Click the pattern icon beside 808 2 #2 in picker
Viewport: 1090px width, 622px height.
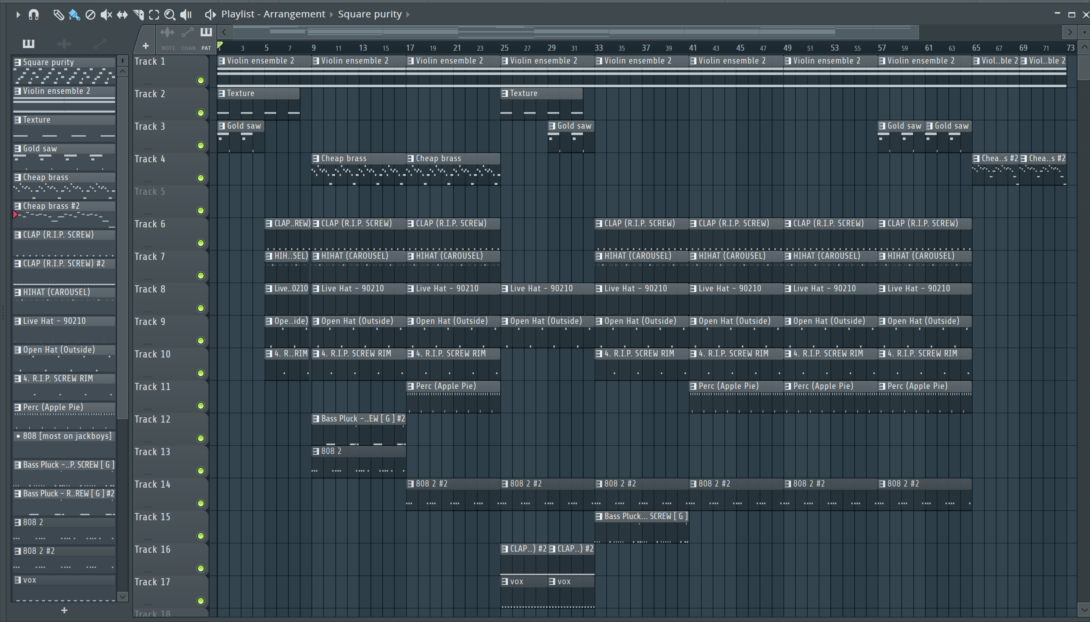tap(17, 551)
